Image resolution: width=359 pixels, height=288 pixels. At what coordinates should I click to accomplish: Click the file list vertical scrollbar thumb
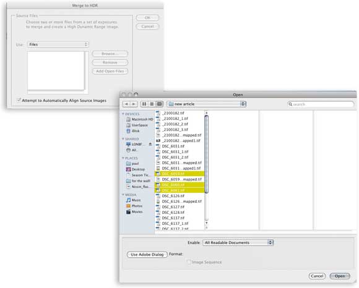coord(206,155)
